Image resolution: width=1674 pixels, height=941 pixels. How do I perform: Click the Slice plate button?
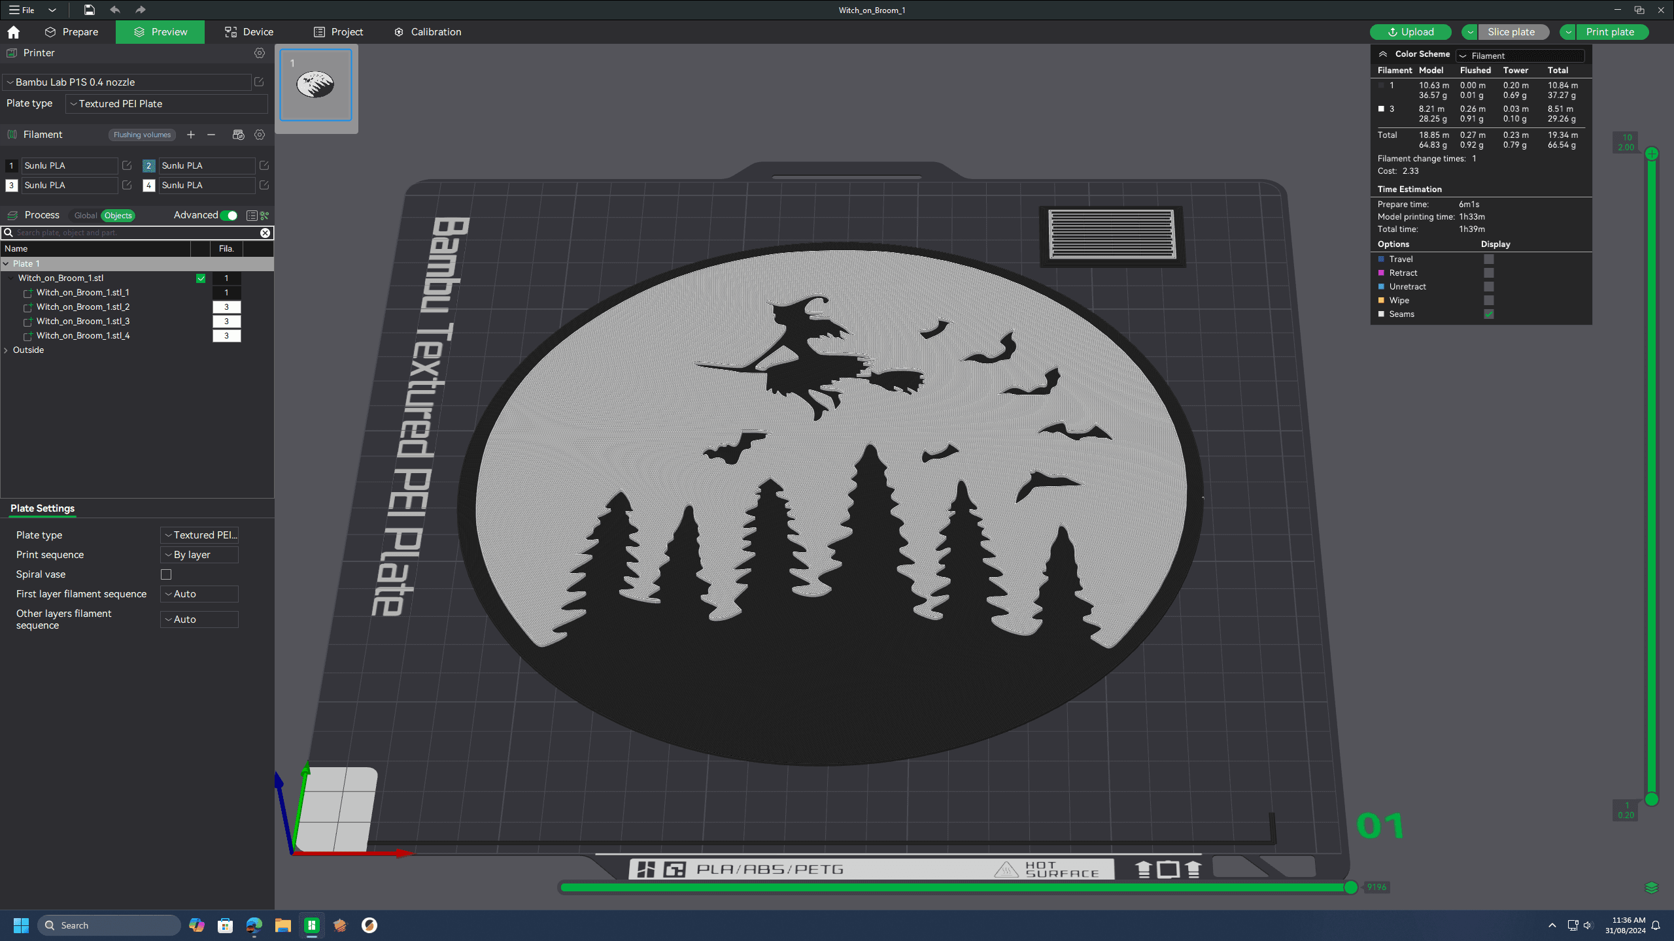pos(1511,31)
